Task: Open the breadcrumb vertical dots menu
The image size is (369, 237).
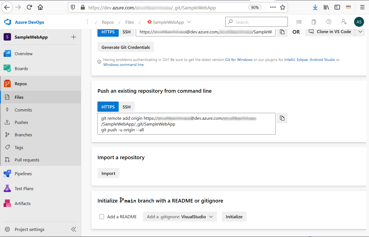Action: click(87, 22)
